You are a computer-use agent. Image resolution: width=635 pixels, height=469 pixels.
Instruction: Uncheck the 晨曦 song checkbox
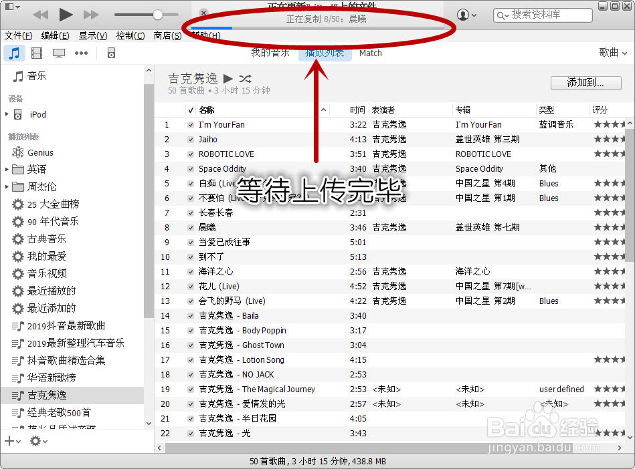(191, 228)
